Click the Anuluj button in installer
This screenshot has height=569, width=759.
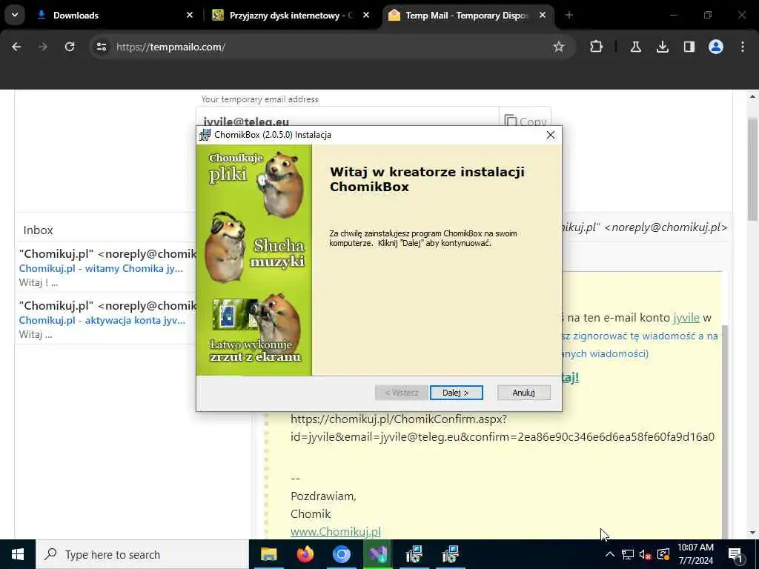coord(523,393)
